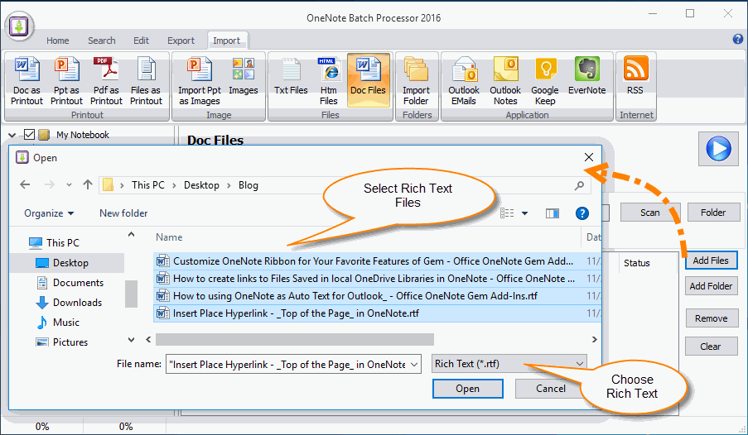Open the Export tab
The image size is (748, 435).
pyautogui.click(x=181, y=41)
